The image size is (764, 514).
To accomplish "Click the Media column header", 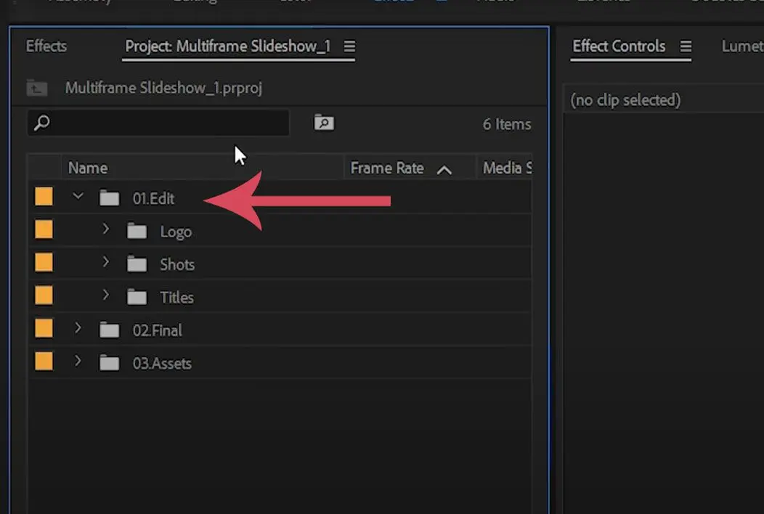I will (x=507, y=168).
